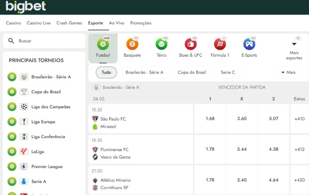The height and width of the screenshot is (195, 309).
Task: Select the E-Sports gamepad icon
Action: point(249,44)
